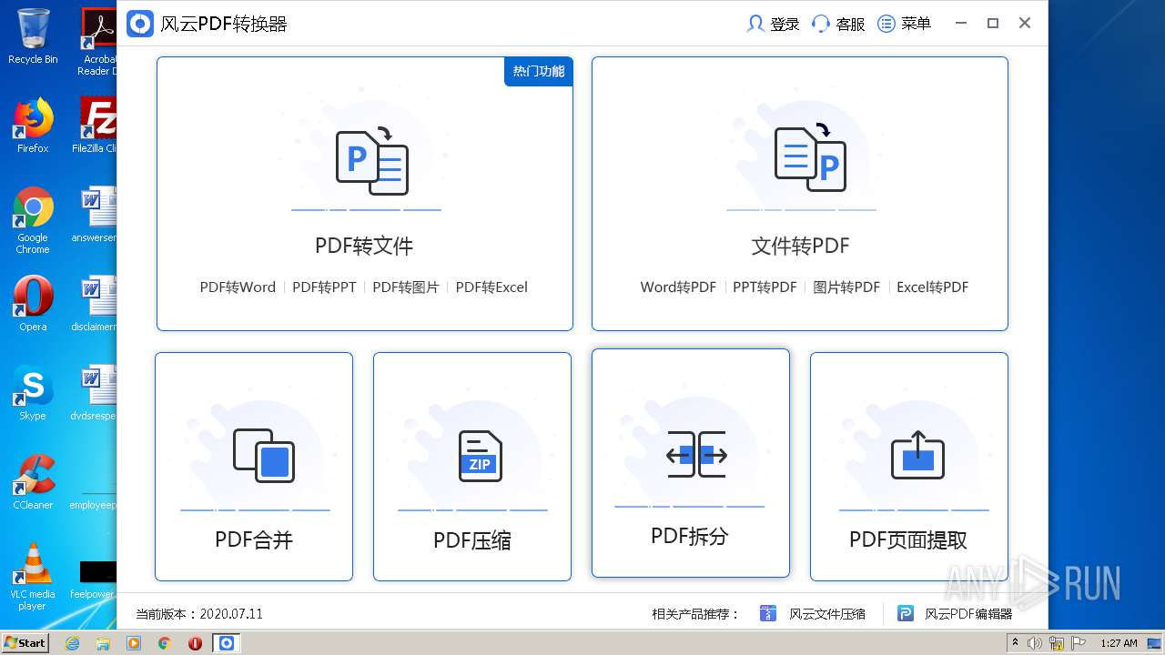This screenshot has width=1165, height=655.
Task: Click the PDF拆分 label
Action: click(x=690, y=536)
